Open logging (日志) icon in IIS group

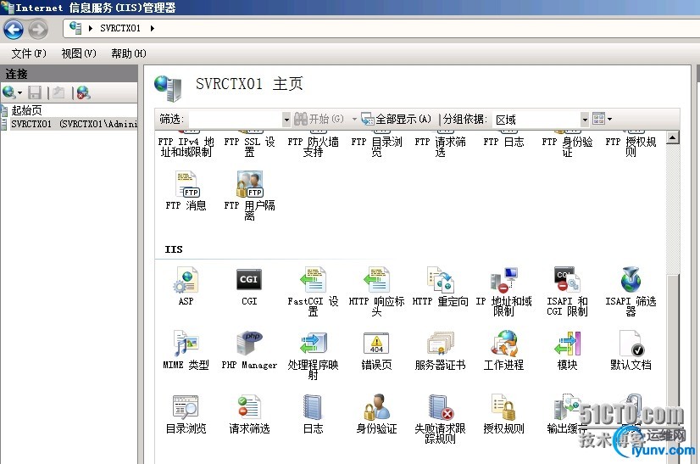pos(313,414)
